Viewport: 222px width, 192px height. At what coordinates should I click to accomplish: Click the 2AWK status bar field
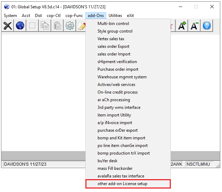tap(177, 164)
